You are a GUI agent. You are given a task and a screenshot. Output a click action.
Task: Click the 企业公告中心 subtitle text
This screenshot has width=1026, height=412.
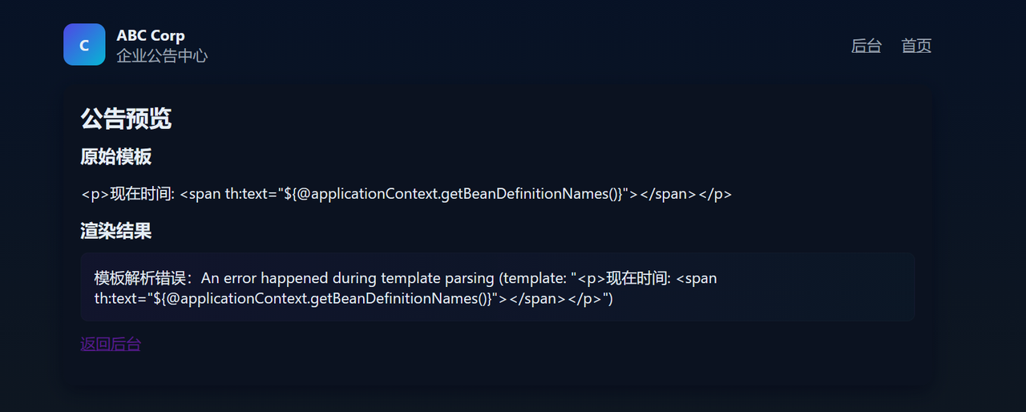click(x=162, y=55)
